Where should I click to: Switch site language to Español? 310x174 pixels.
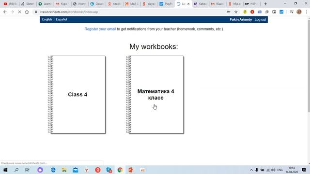62,19
